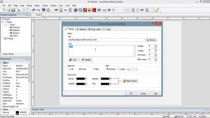This screenshot has height=118, width=210.
Task: Open the Click state color dropdown arrow
Action: pyautogui.click(x=110, y=84)
